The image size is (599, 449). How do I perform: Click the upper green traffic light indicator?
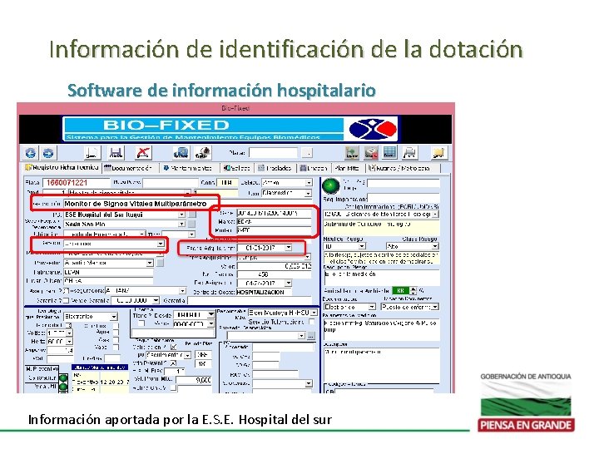pos(63,378)
